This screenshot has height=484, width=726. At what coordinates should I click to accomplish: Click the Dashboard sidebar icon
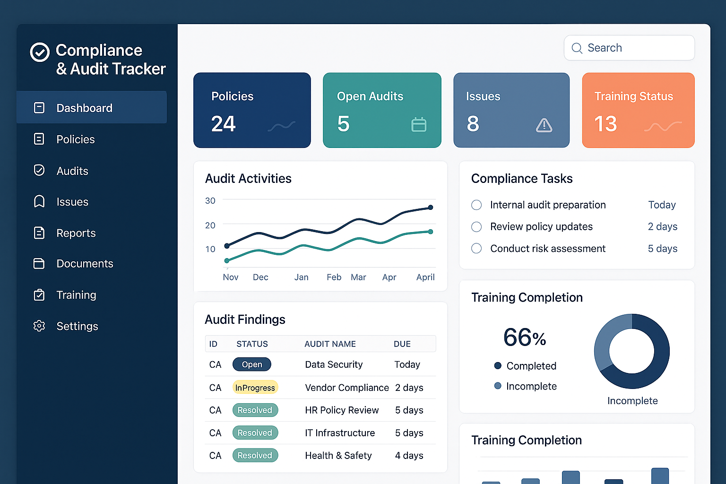coord(39,108)
